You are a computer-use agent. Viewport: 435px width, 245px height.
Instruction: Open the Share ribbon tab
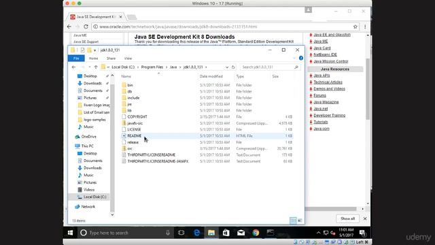tap(111, 59)
